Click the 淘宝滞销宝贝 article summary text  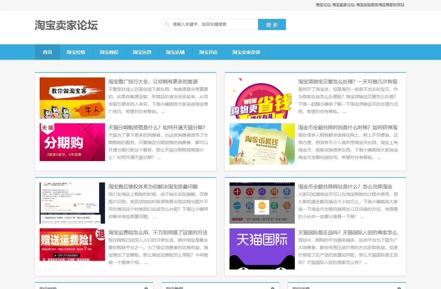coord(348,100)
